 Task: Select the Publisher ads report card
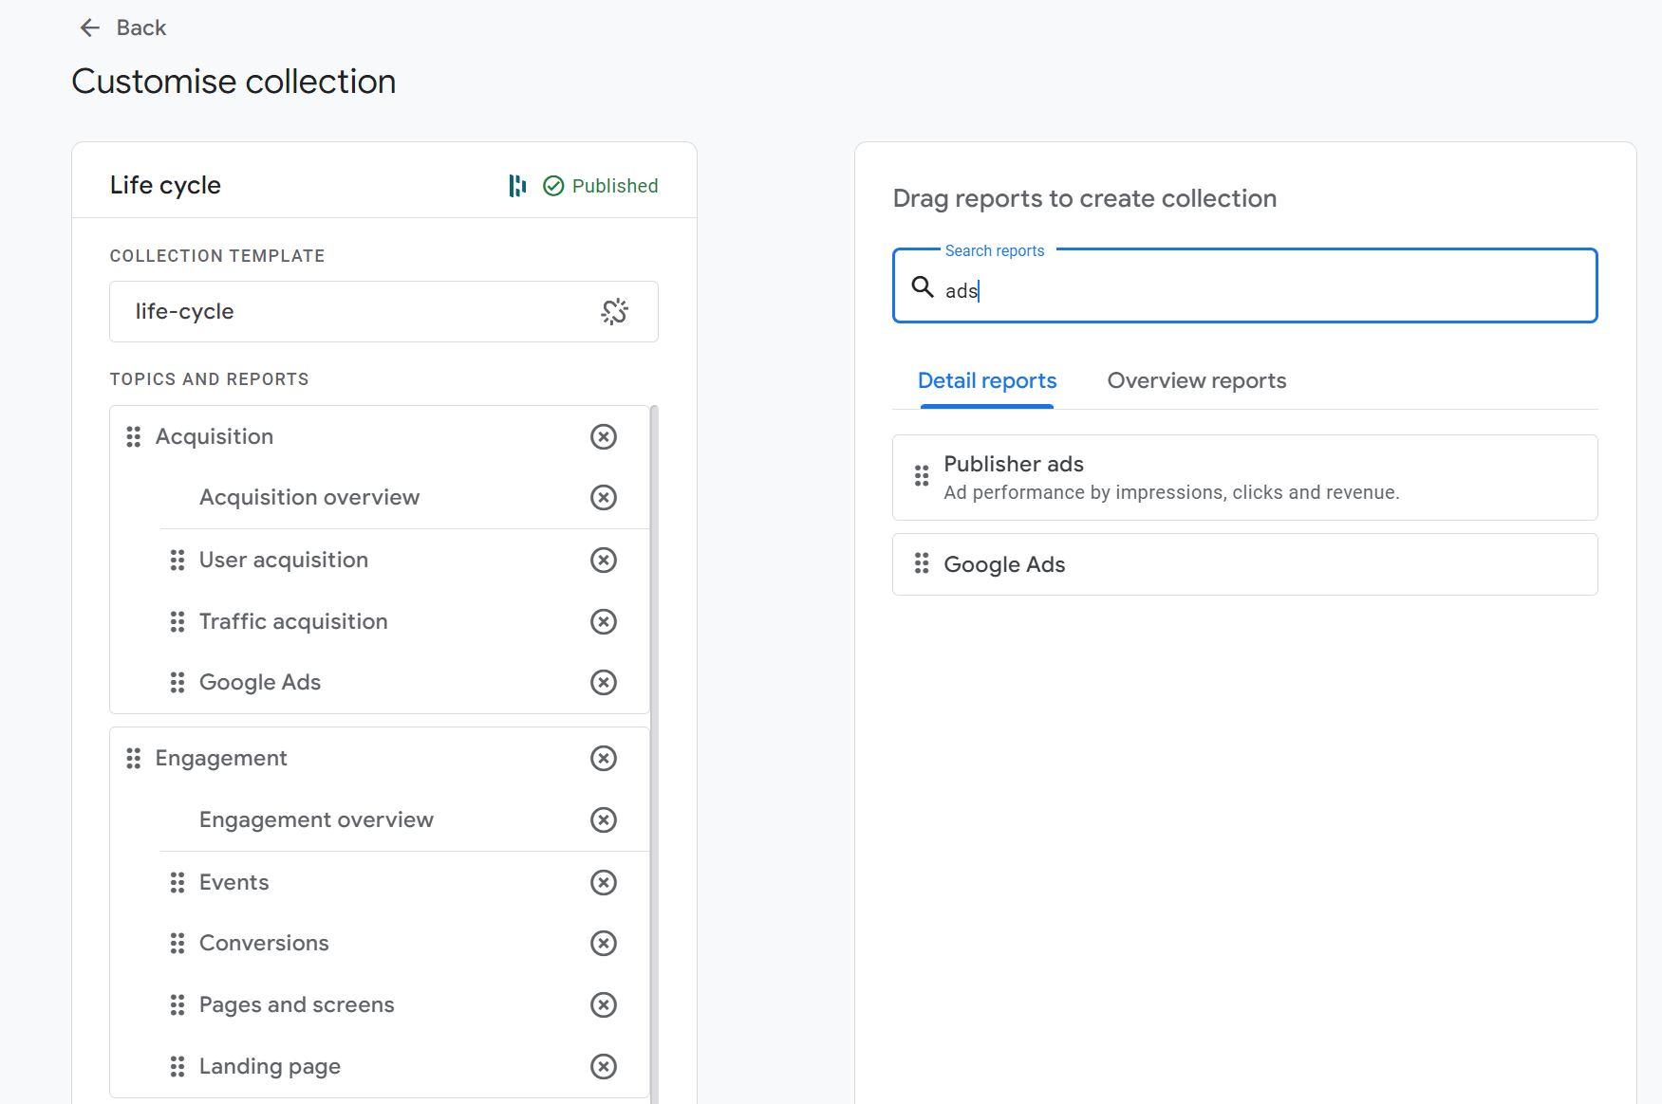click(x=1244, y=477)
